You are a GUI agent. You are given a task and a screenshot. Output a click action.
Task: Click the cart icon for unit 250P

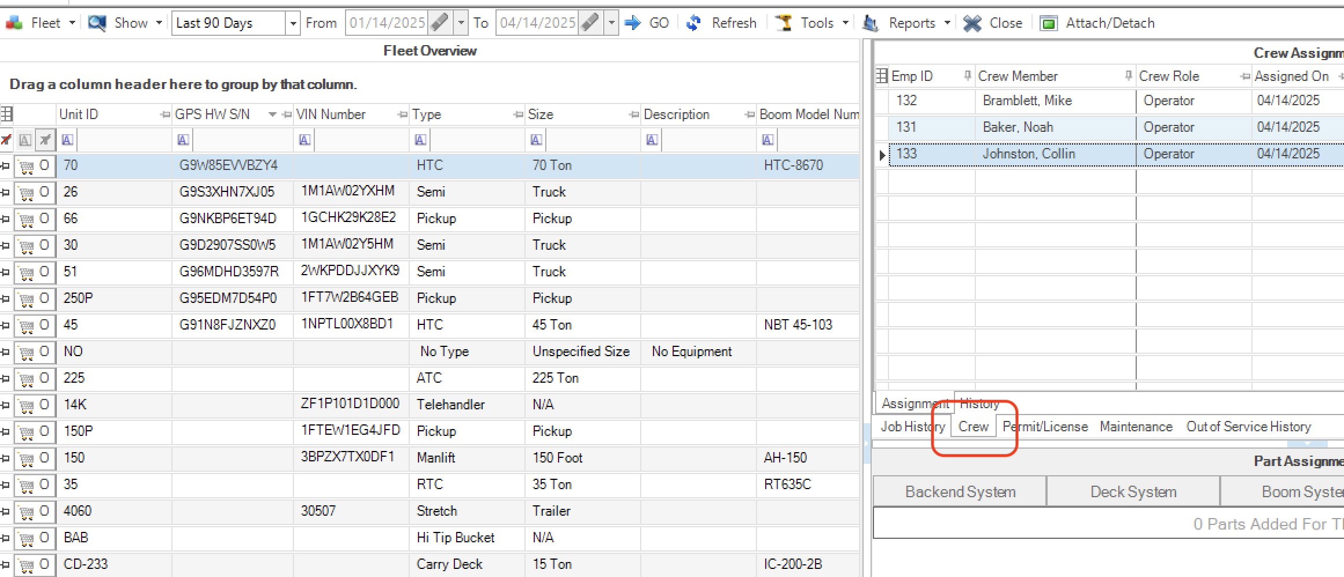(26, 299)
